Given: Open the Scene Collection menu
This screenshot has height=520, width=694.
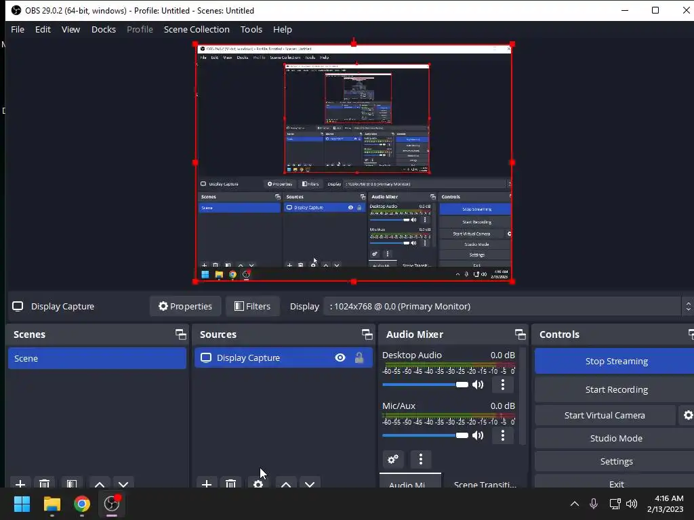Looking at the screenshot, I should click(197, 29).
